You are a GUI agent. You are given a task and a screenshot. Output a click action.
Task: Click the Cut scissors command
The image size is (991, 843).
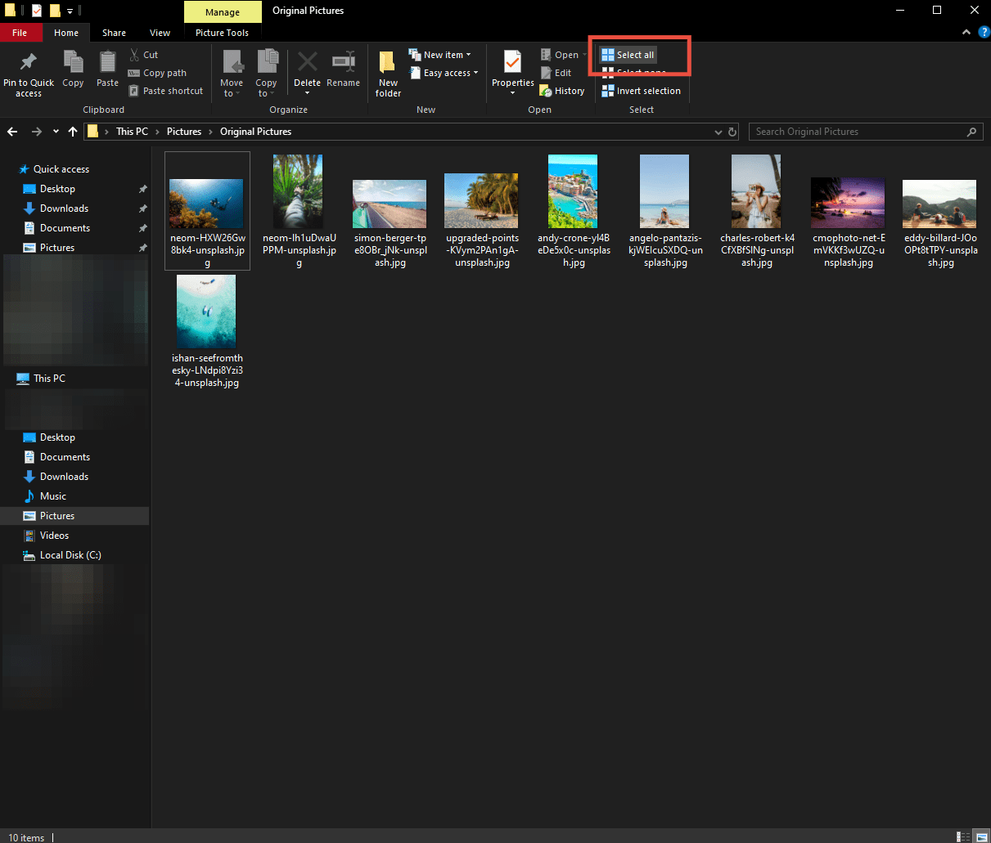click(x=144, y=55)
